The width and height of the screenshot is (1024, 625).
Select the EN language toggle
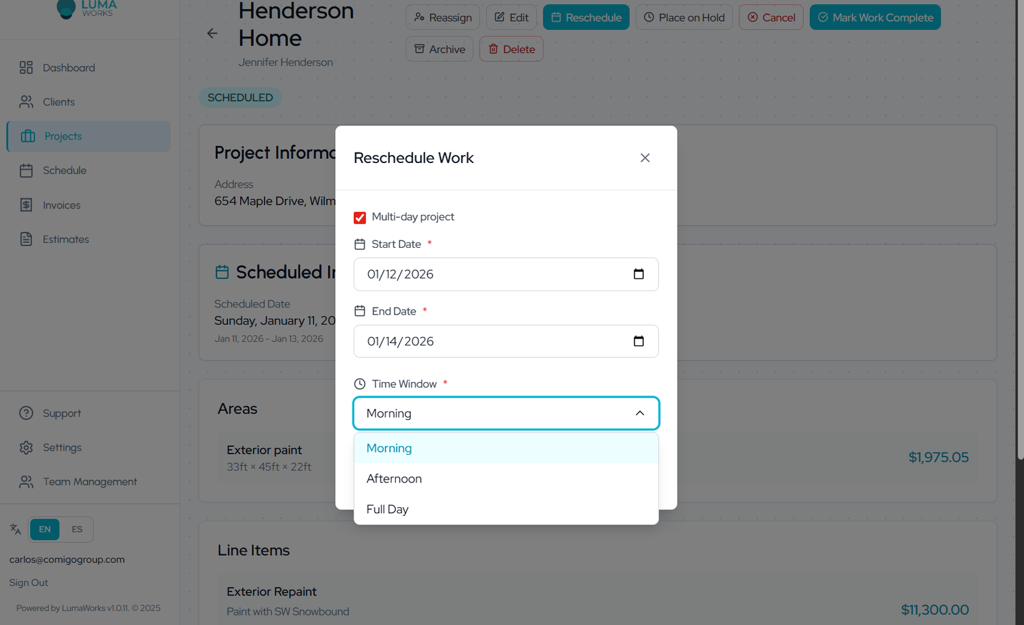tap(45, 529)
